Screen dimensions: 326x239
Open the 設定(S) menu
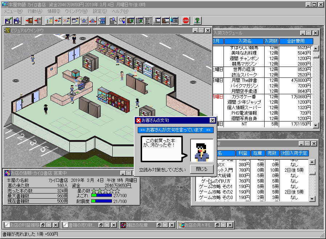pos(100,11)
